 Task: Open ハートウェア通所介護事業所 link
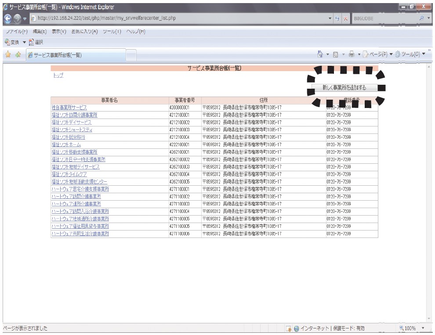(76, 204)
